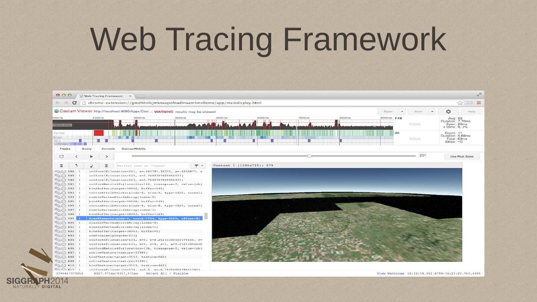The image size is (537, 302).
Task: Jump to the top of the call list
Action: (x=62, y=166)
